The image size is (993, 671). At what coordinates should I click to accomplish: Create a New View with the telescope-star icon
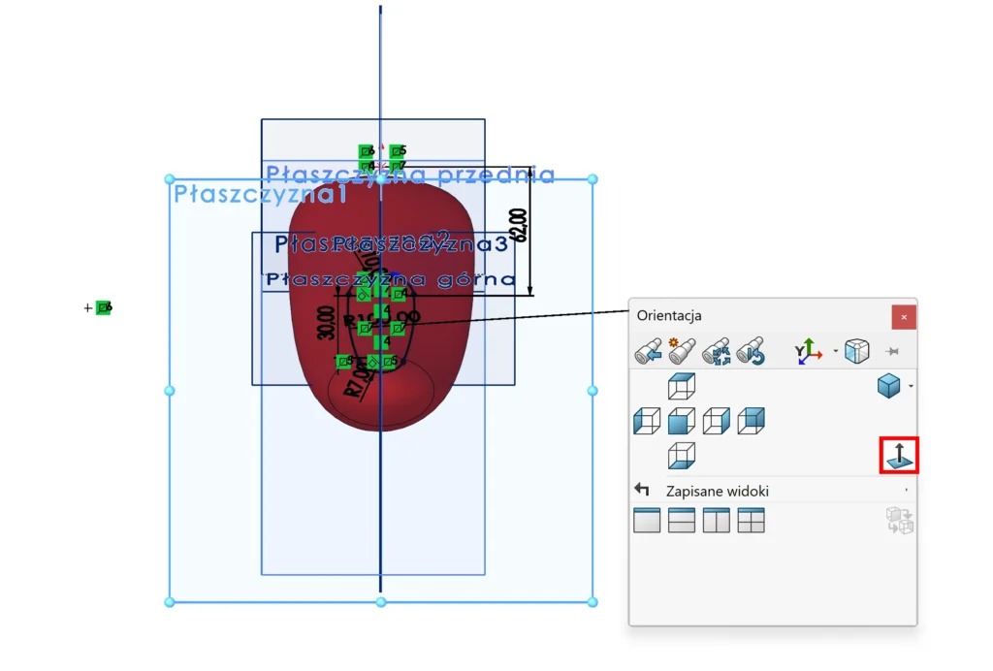[682, 351]
